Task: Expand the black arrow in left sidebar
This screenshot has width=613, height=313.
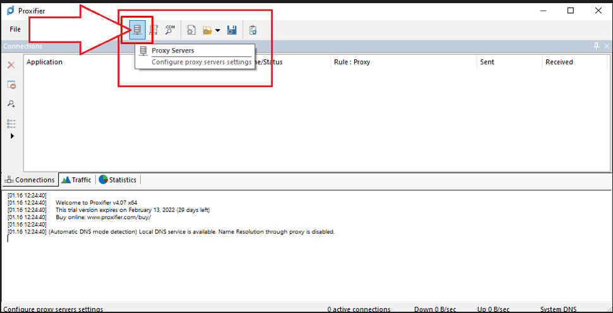Action: pyautogui.click(x=12, y=136)
